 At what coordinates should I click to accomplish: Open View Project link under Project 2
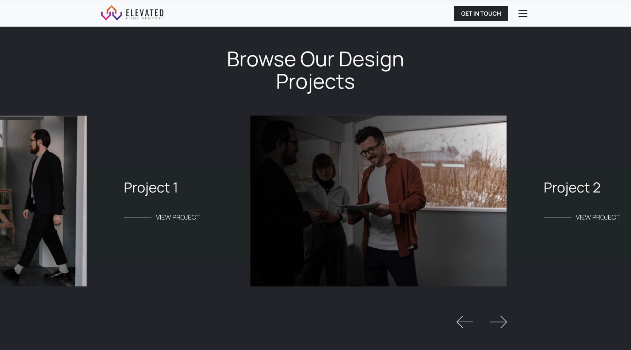[582, 217]
